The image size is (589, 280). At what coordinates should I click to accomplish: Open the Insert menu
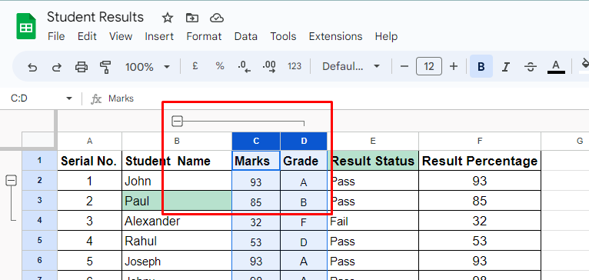click(159, 36)
